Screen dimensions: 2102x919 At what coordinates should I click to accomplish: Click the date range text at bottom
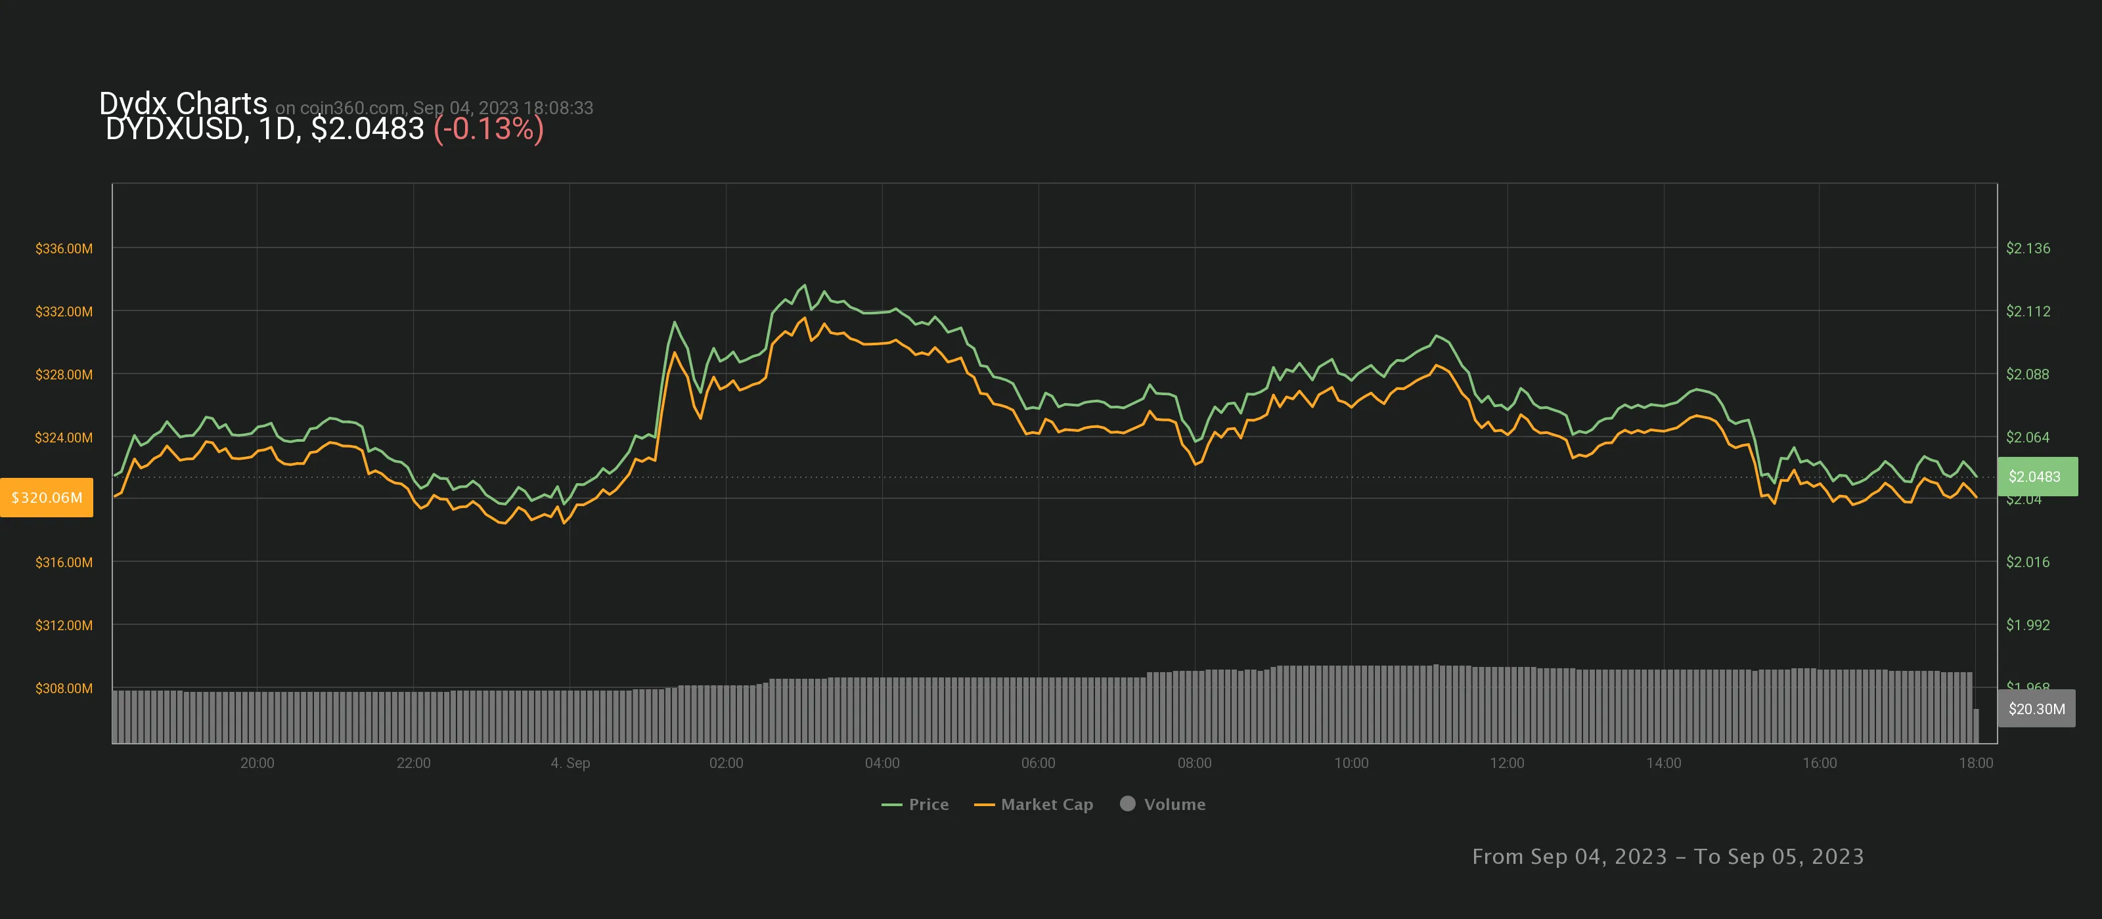pos(1667,856)
